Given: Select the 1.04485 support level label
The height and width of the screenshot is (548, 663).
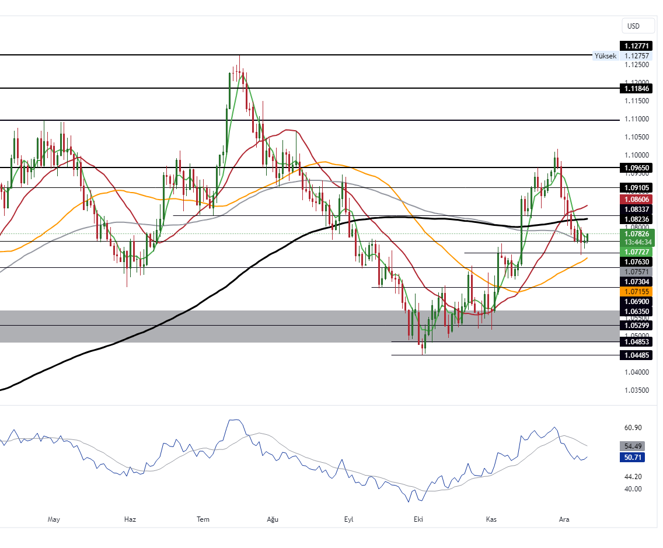Looking at the screenshot, I should point(637,355).
